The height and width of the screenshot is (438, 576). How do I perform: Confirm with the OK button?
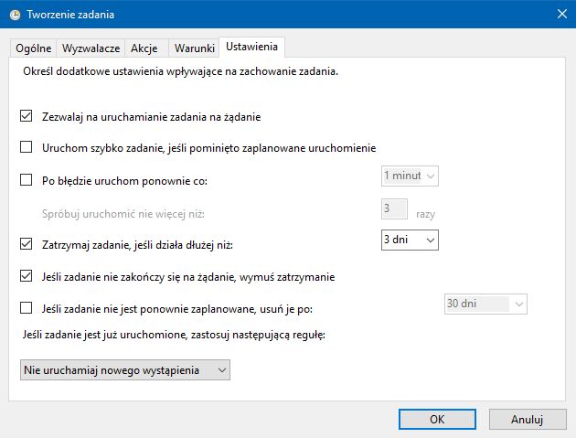(437, 419)
